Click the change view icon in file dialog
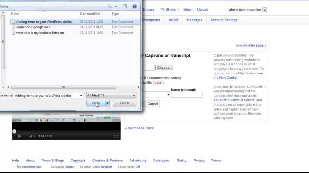This screenshot has height=173, width=309. [111, 6]
